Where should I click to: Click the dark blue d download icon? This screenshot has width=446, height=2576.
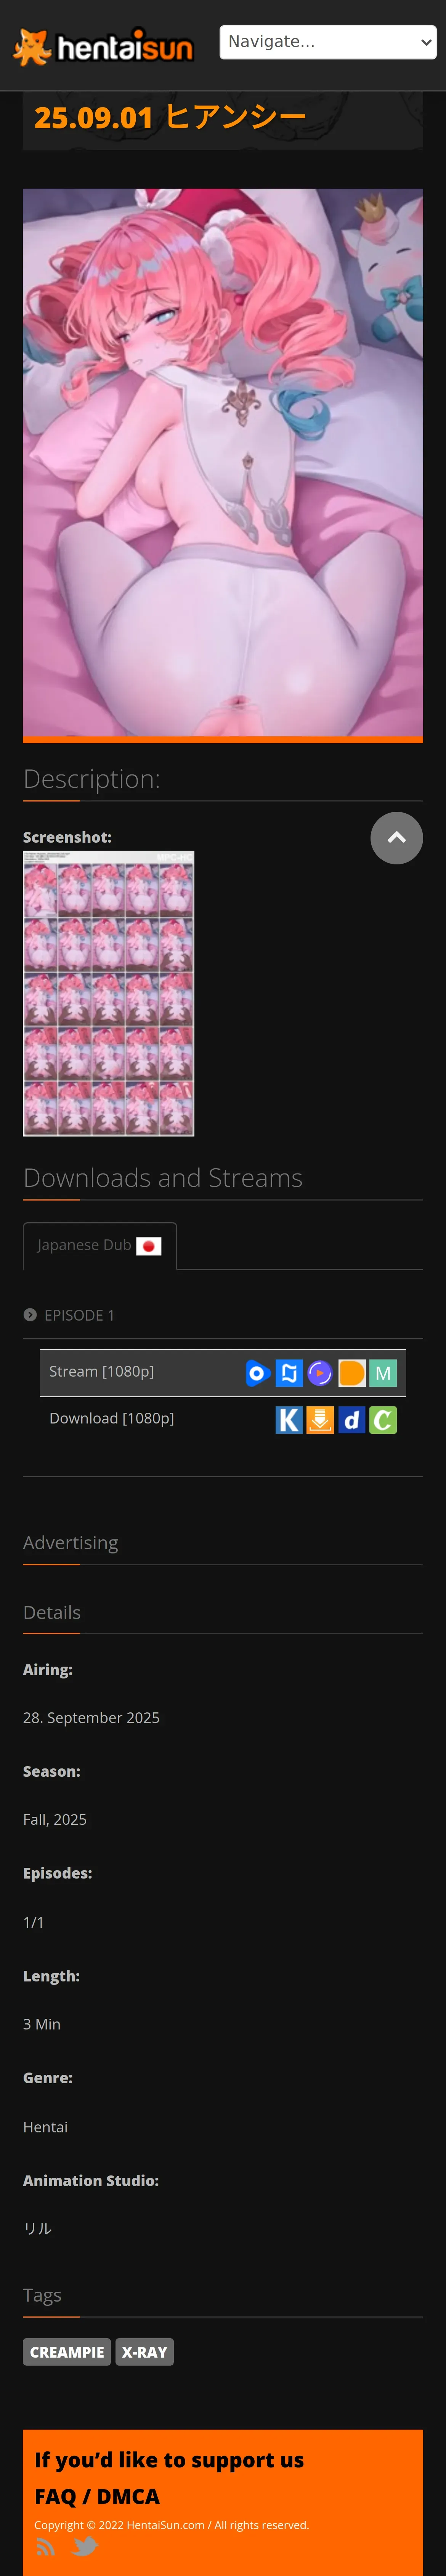(352, 1420)
